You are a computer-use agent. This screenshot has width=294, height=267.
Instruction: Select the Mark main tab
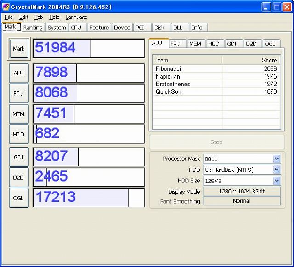(x=12, y=27)
